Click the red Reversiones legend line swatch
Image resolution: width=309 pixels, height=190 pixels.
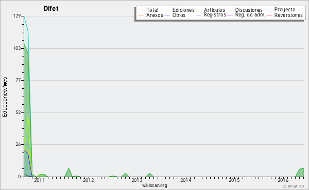tap(269, 15)
